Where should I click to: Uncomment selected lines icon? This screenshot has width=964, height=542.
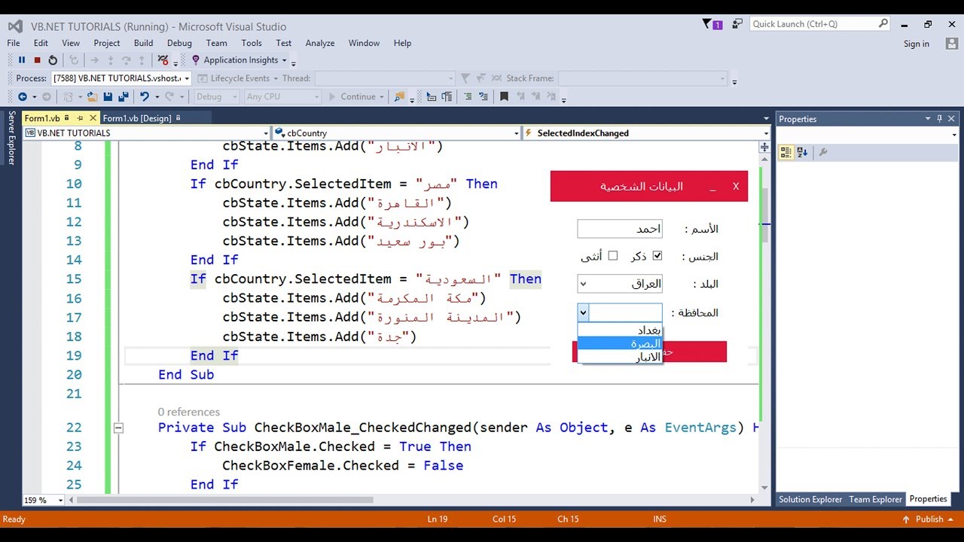(x=483, y=96)
